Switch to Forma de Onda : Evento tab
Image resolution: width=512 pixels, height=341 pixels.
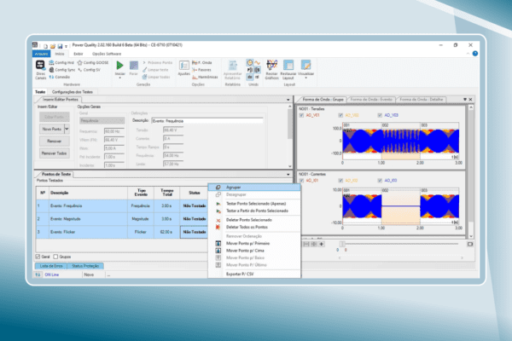371,99
